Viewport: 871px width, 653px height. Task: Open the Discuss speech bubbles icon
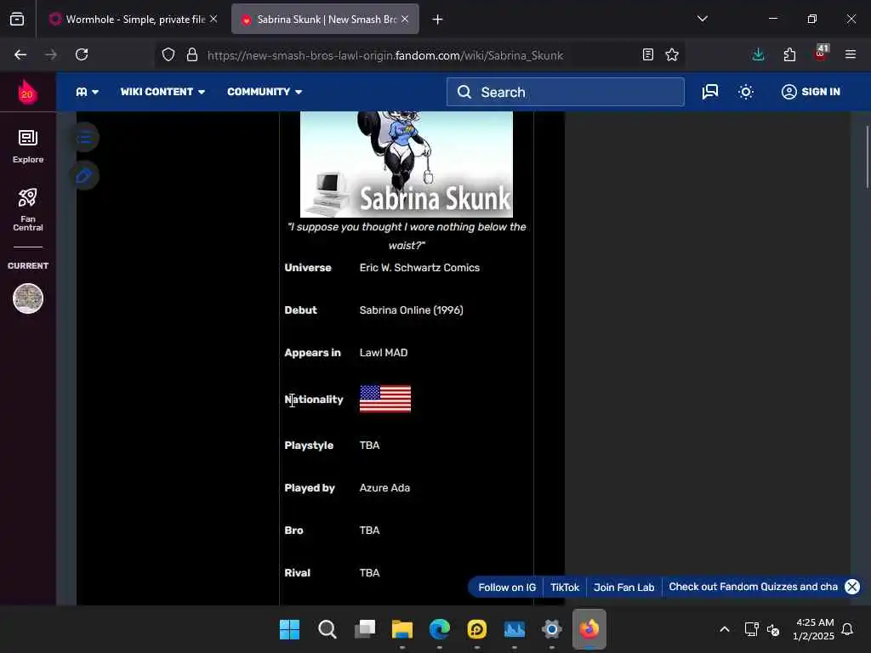click(710, 92)
